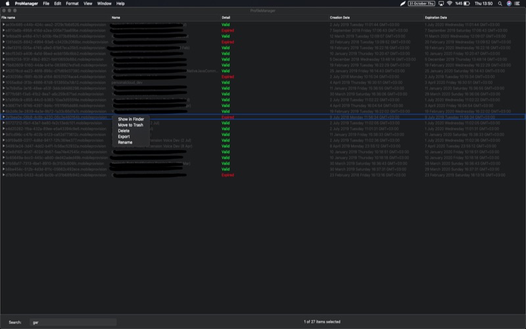Viewport: 526px width, 329px height.
Task: Open the Wi-Fi status menu
Action: 450,3
